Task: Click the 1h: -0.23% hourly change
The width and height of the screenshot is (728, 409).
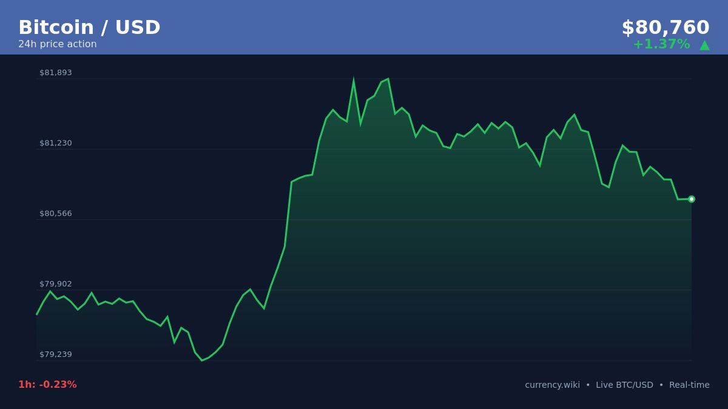Action: coord(47,385)
